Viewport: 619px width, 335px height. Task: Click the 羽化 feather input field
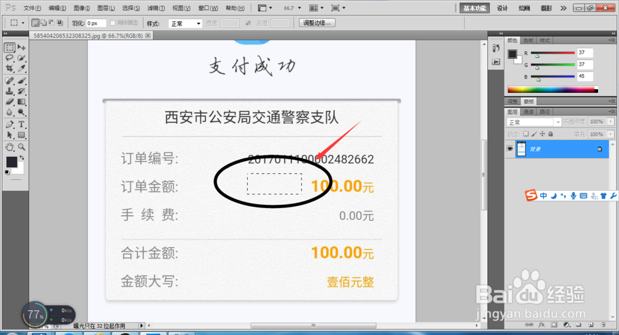96,24
